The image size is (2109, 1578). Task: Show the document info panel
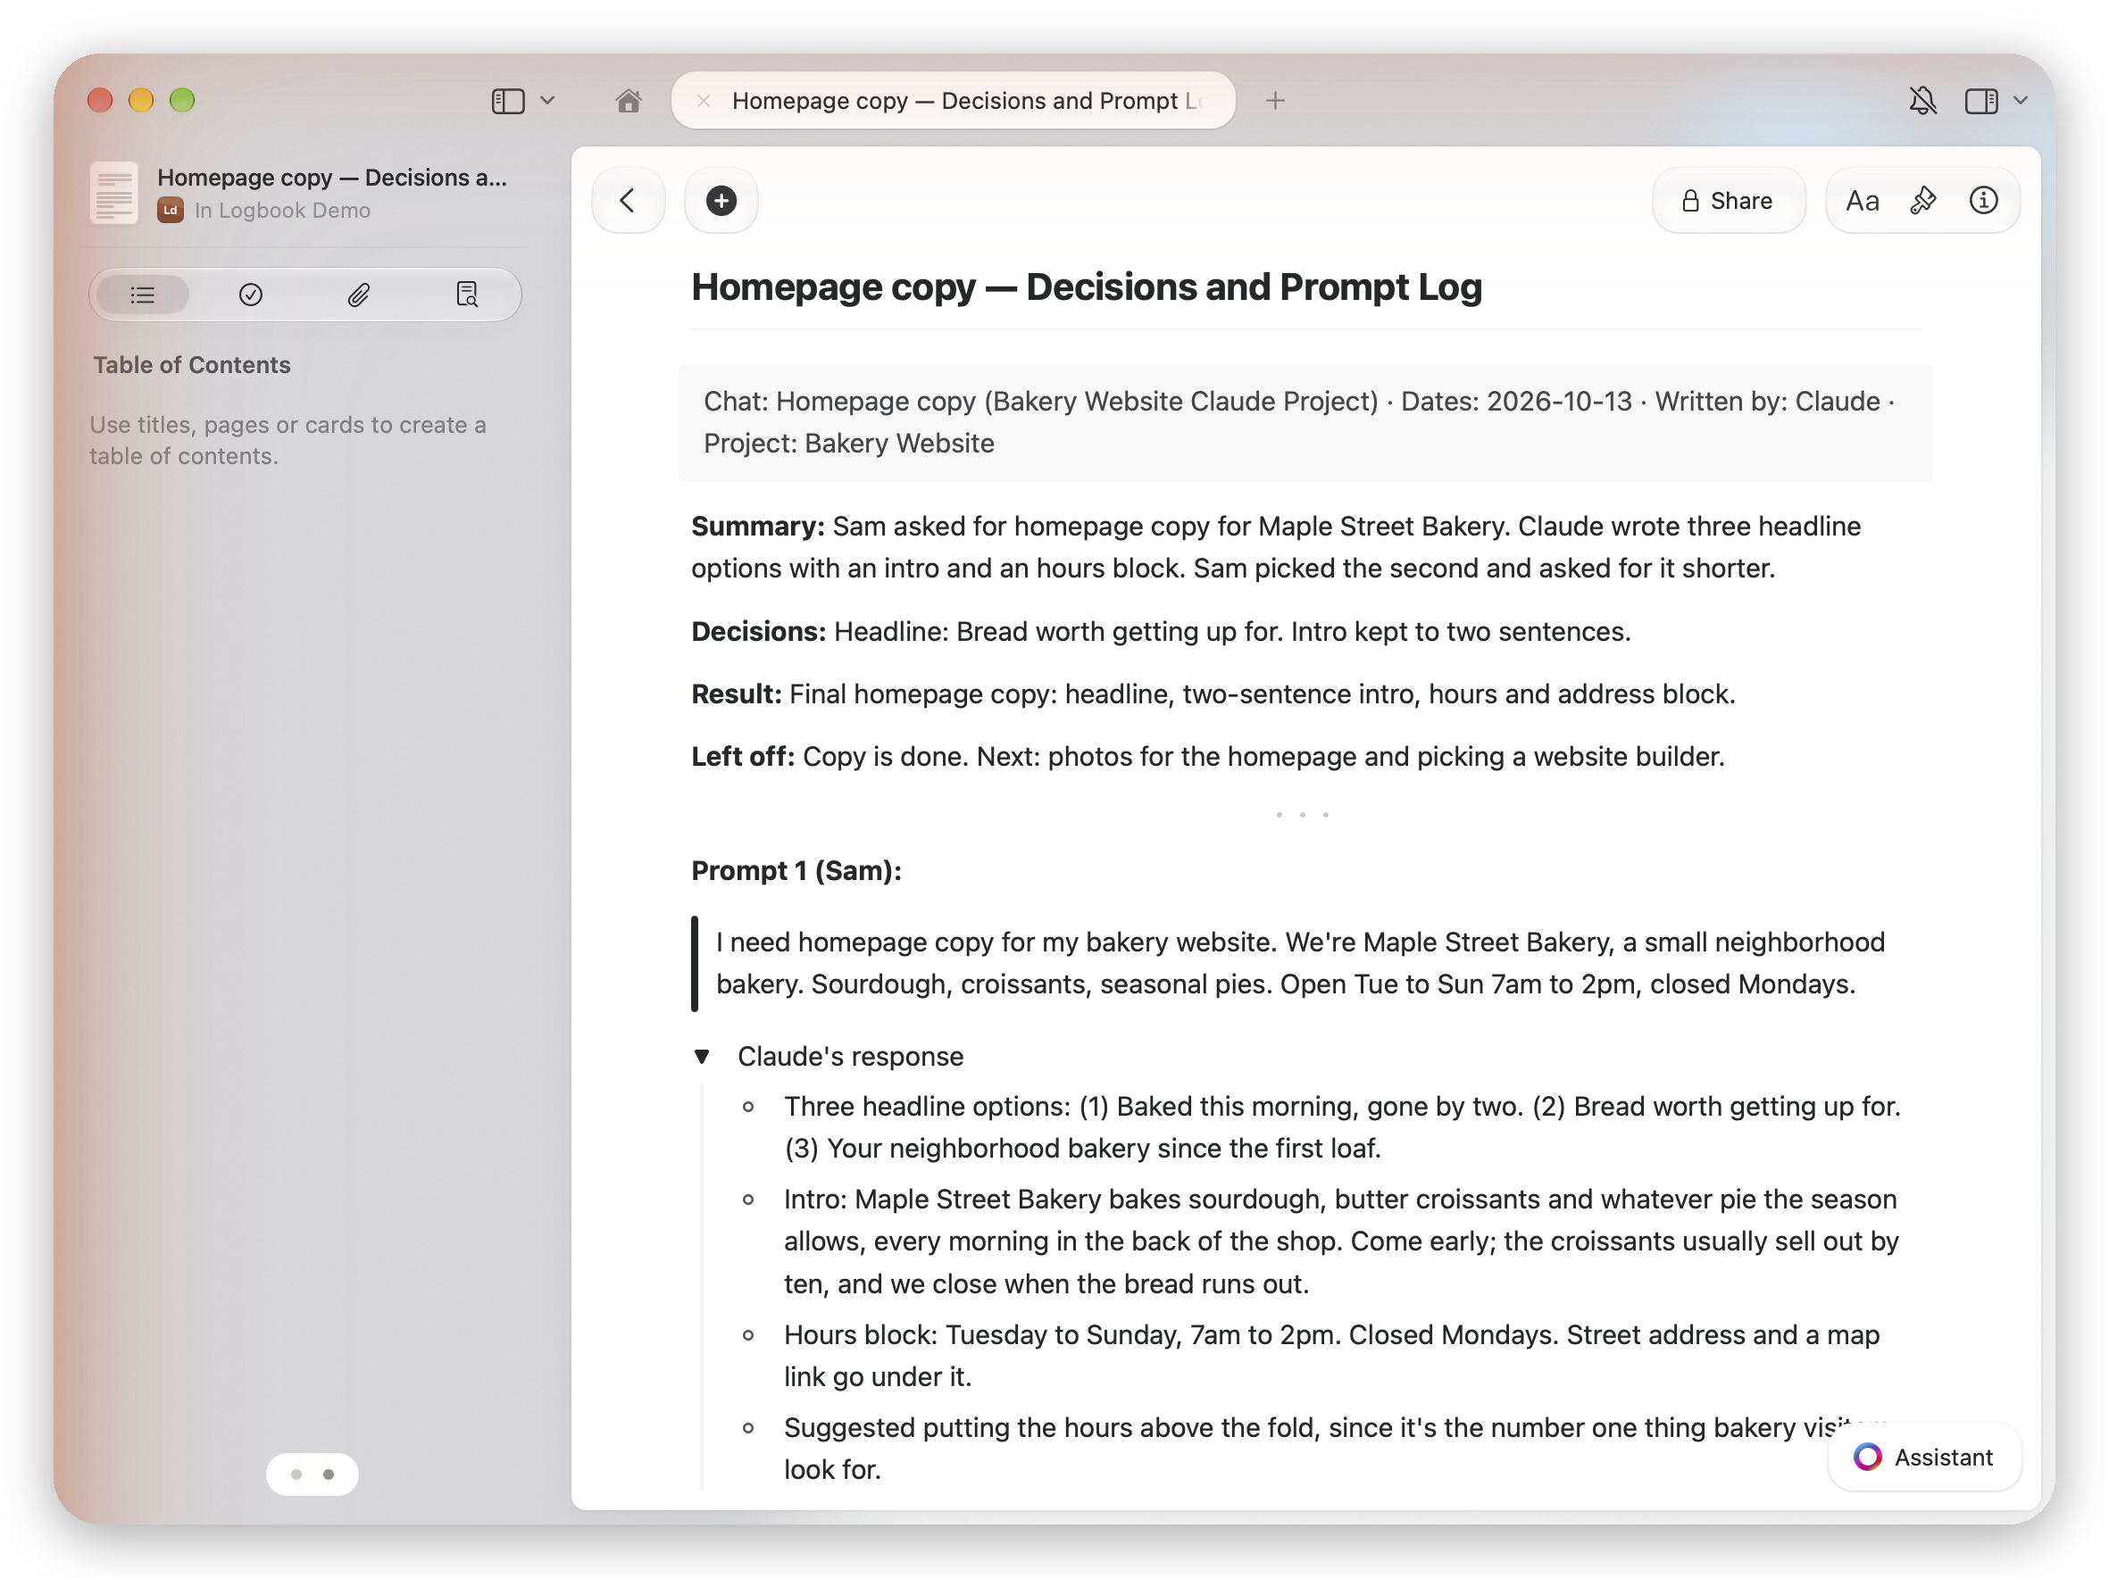click(x=1983, y=200)
